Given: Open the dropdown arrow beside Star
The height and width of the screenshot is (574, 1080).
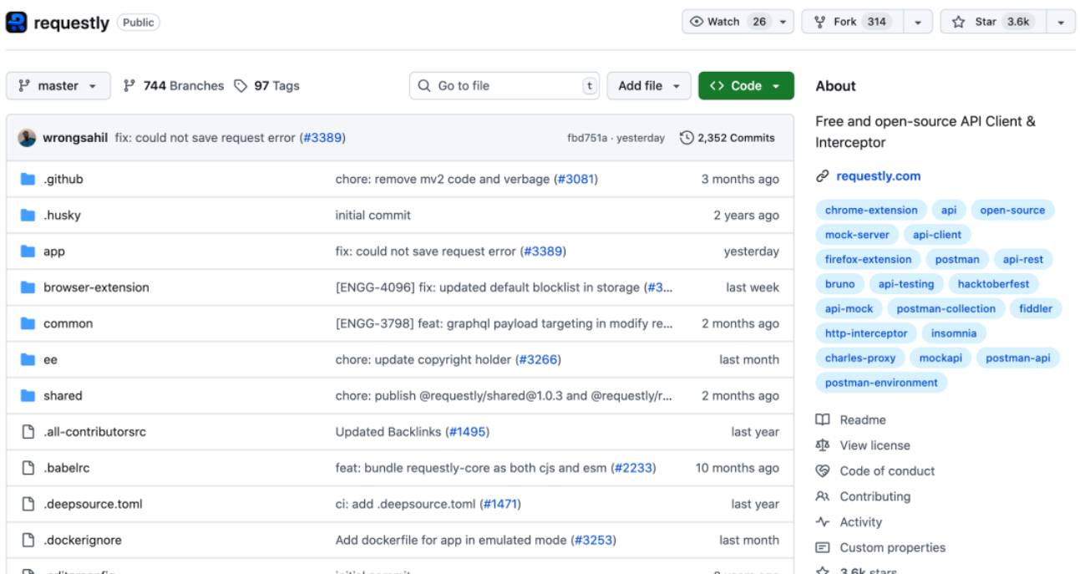Looking at the screenshot, I should 1061,22.
